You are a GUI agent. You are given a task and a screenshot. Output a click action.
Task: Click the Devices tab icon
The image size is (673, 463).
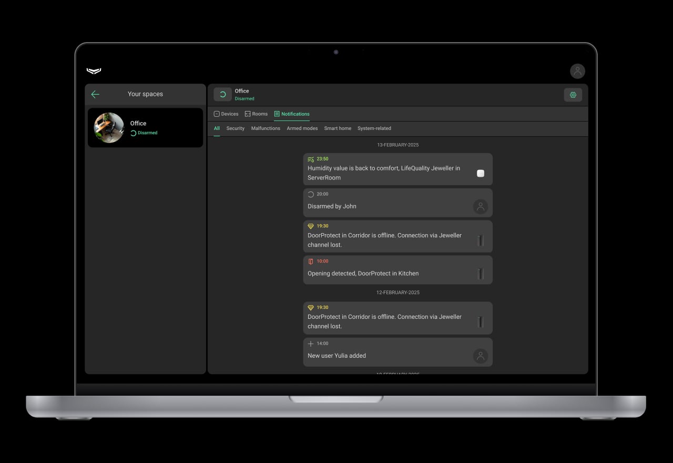tap(216, 114)
